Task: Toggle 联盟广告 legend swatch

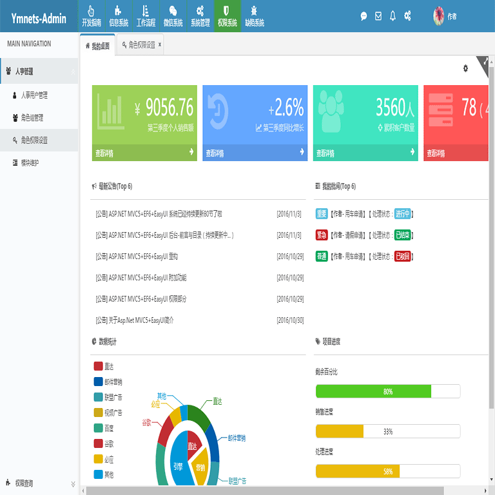Action: (x=98, y=397)
